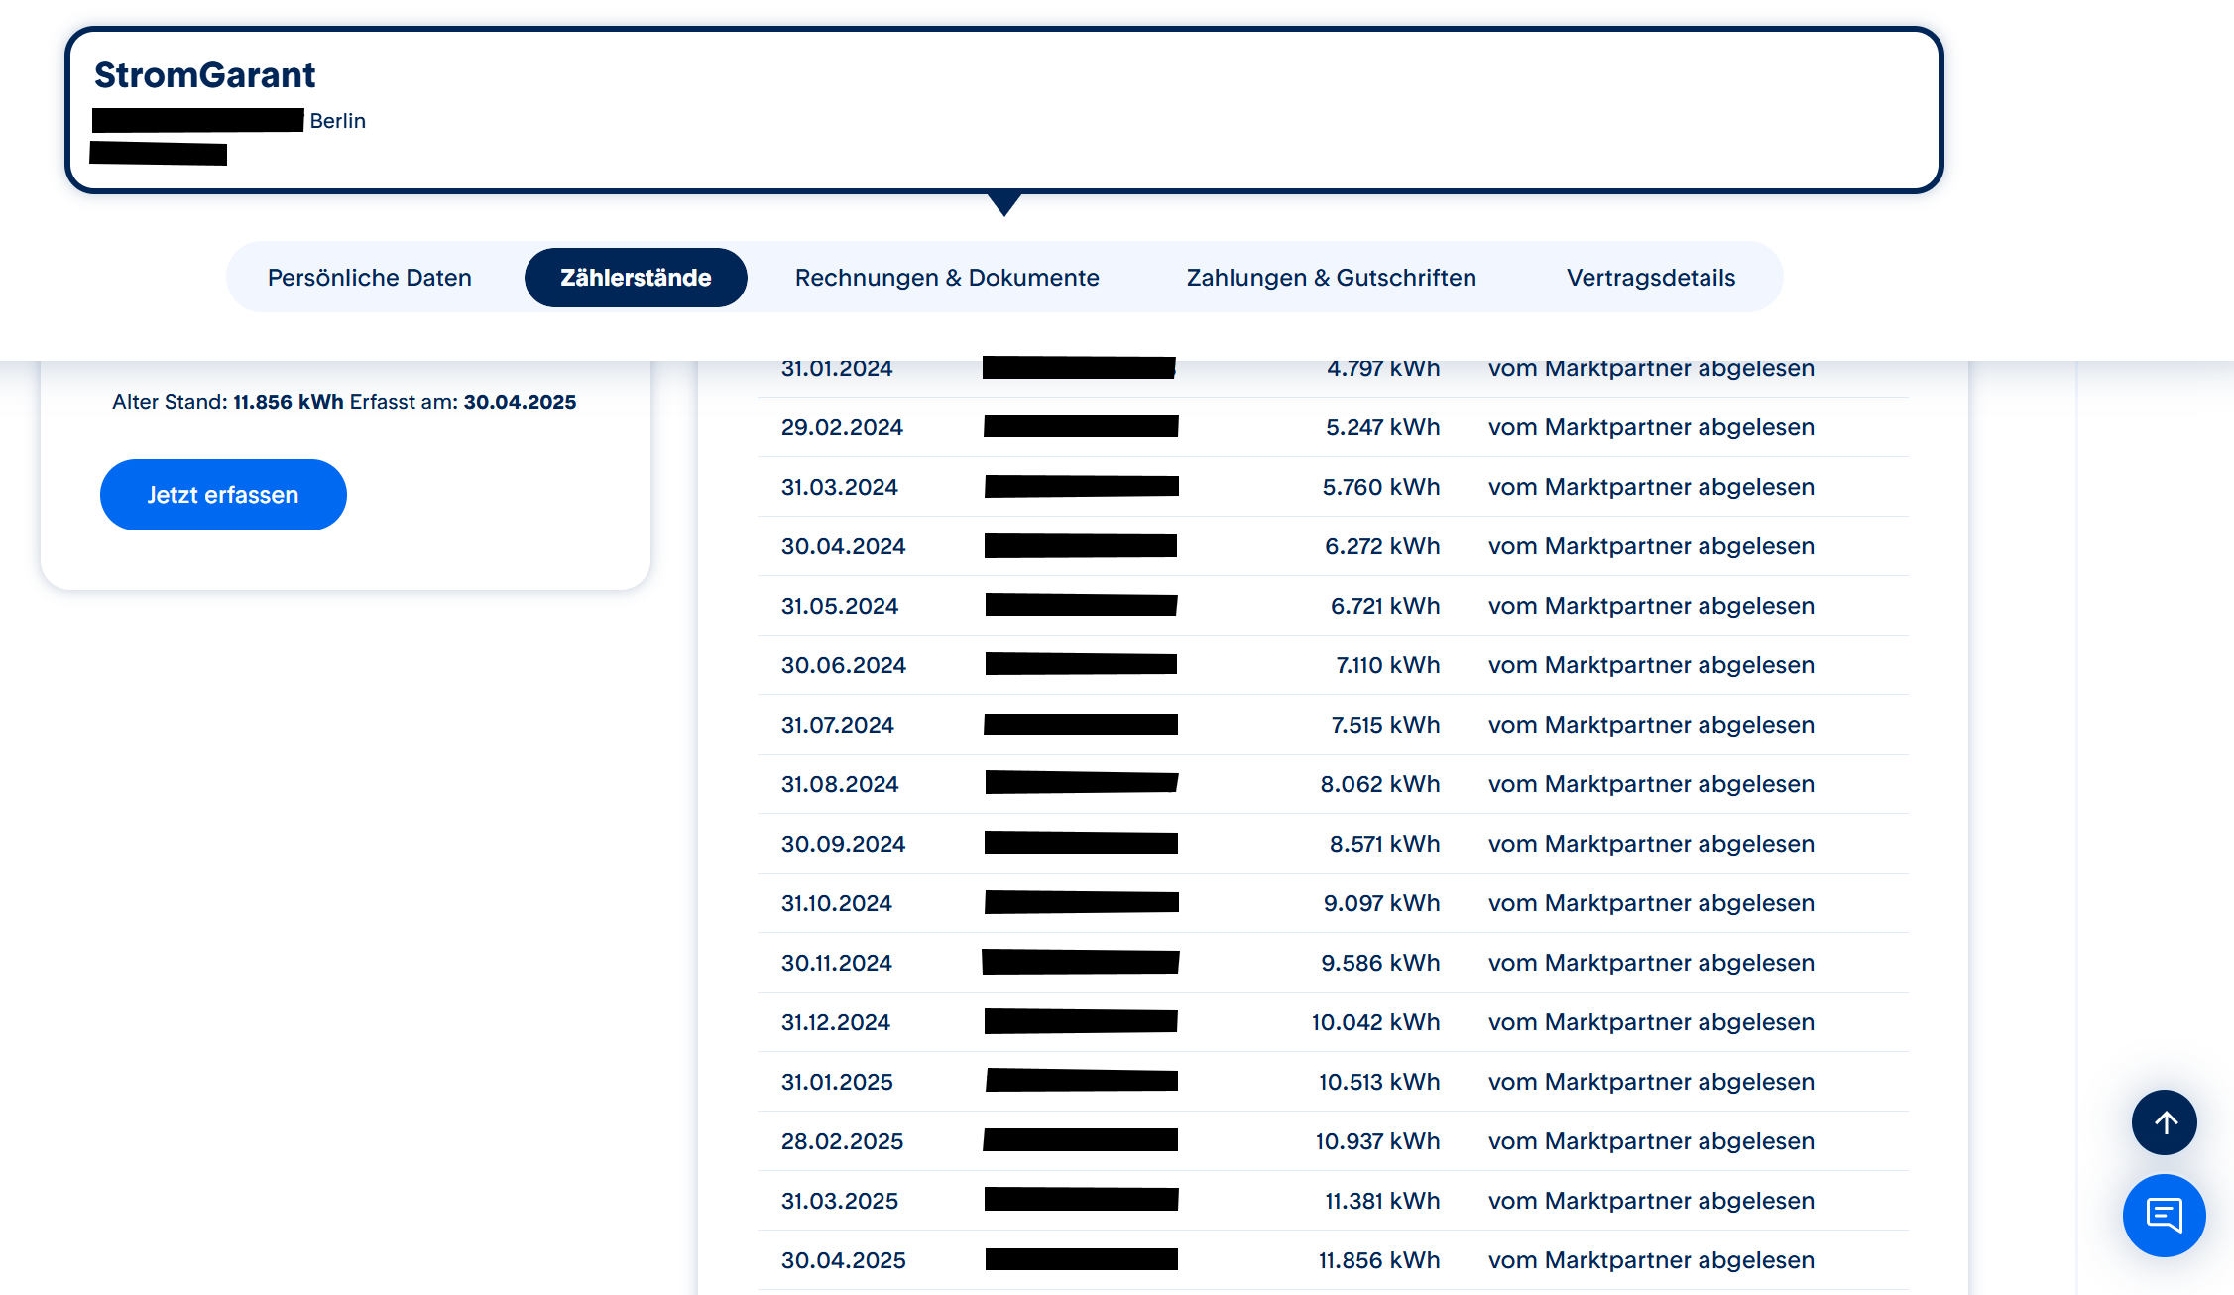Click the 9.097 kWh reading value

pos(1381,903)
